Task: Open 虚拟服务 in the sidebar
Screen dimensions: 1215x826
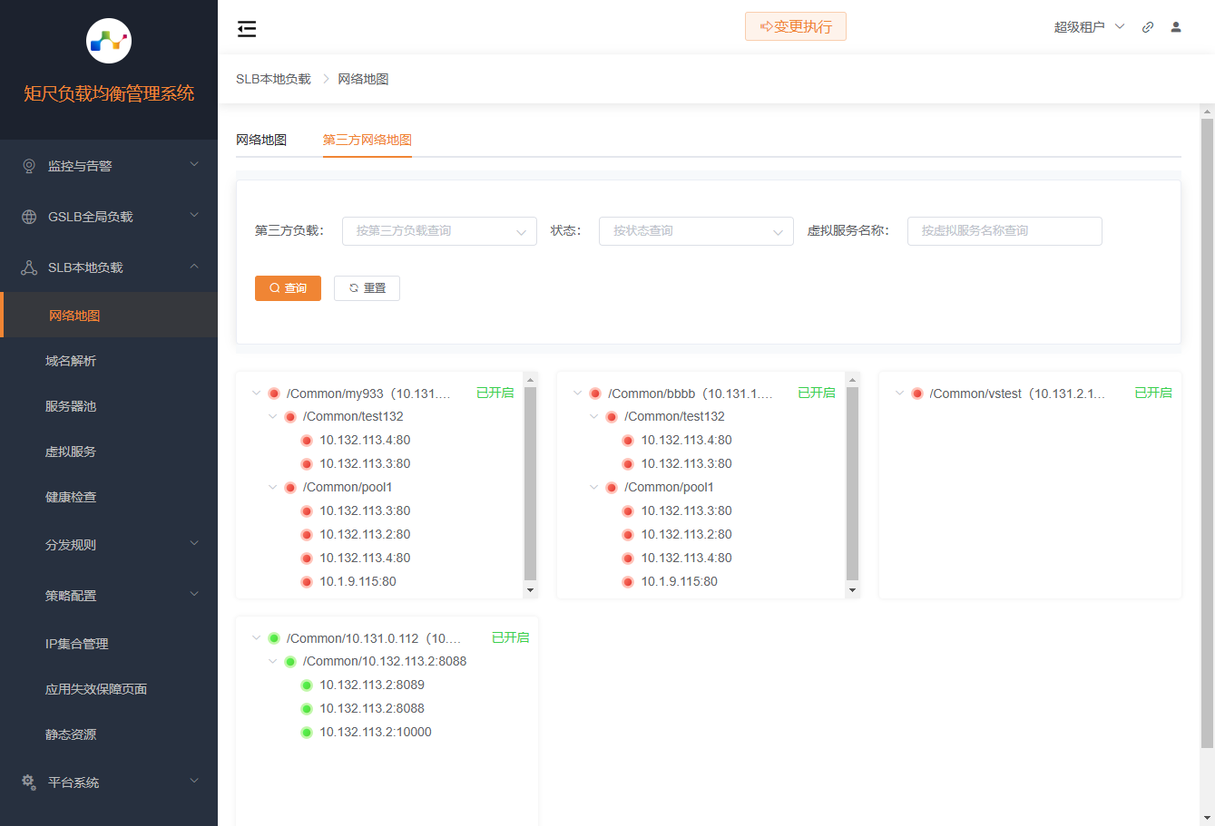Action: 71,452
